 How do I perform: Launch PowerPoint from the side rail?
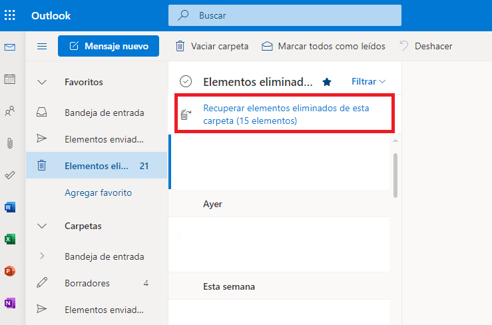click(x=10, y=271)
